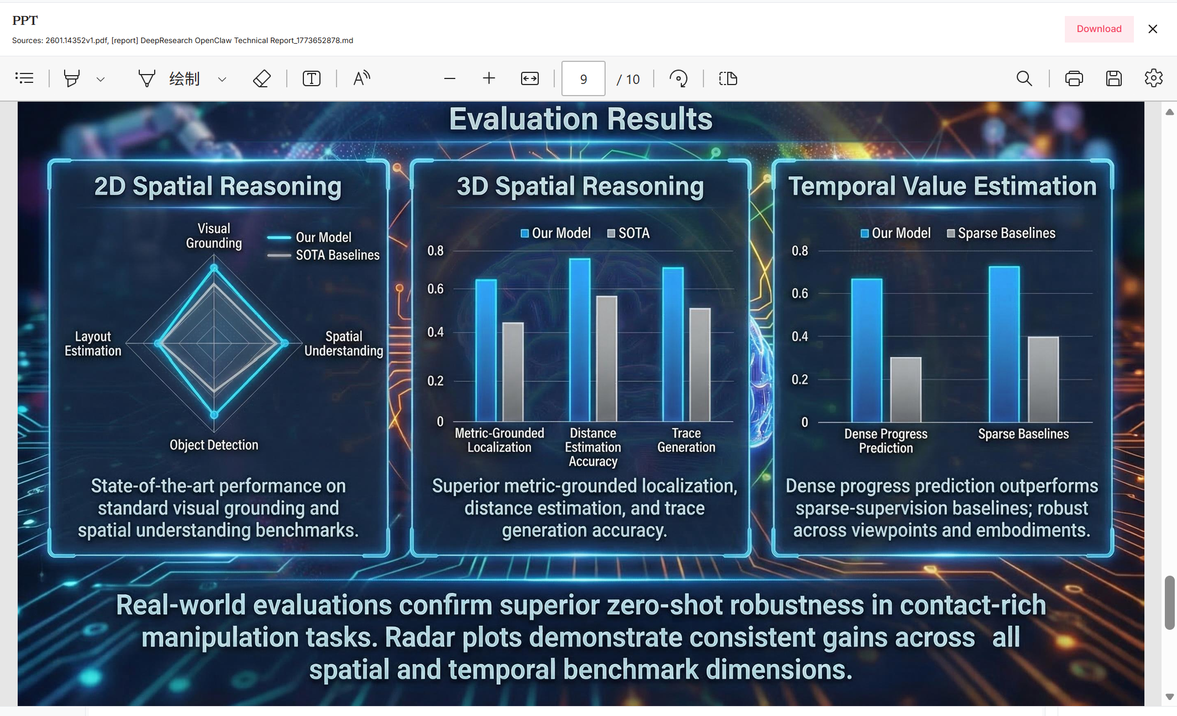The height and width of the screenshot is (716, 1177).
Task: Click the 'Evaluation Results' slide title
Action: (581, 119)
